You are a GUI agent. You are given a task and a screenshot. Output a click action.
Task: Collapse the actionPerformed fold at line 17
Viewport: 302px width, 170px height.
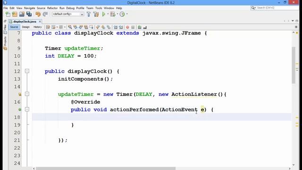click(27, 109)
